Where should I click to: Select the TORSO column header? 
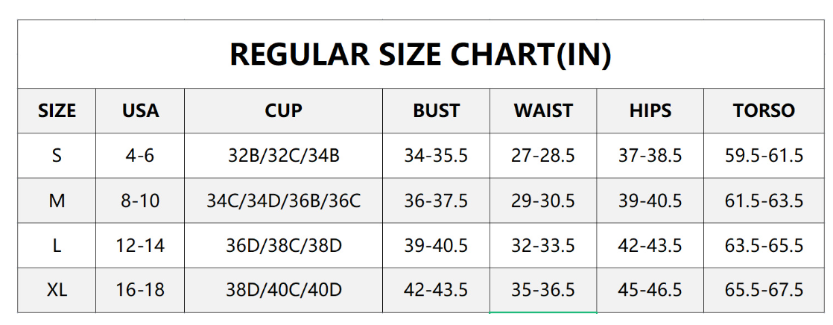click(764, 111)
